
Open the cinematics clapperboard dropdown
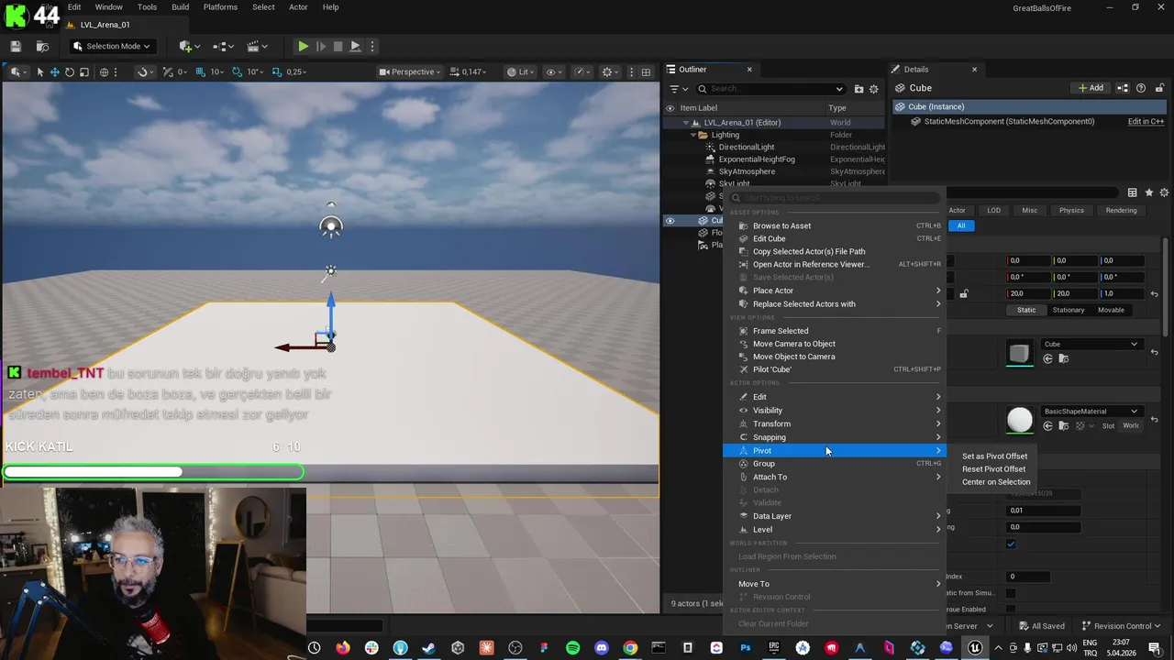[x=256, y=46]
